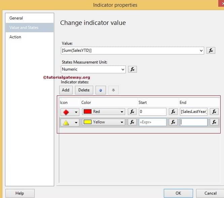Open expression editor for States Measurement Unit
This screenshot has height=198, width=224.
[132, 69]
